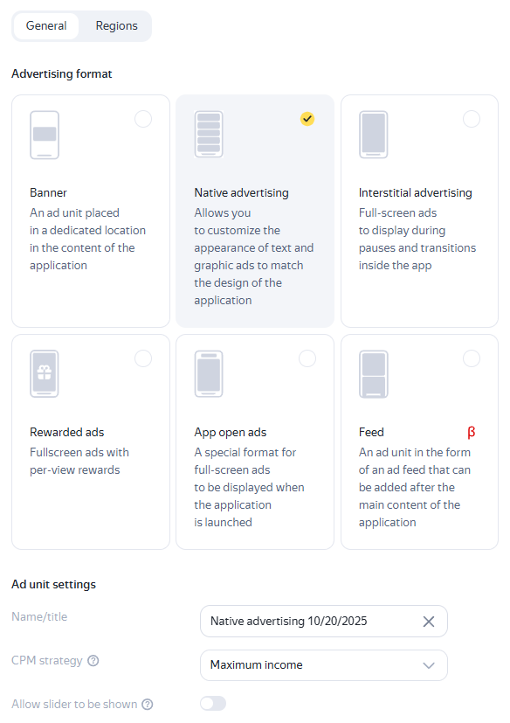Click the help icon beside Allow slider
Viewport: 510px width, 723px height.
coord(148,704)
